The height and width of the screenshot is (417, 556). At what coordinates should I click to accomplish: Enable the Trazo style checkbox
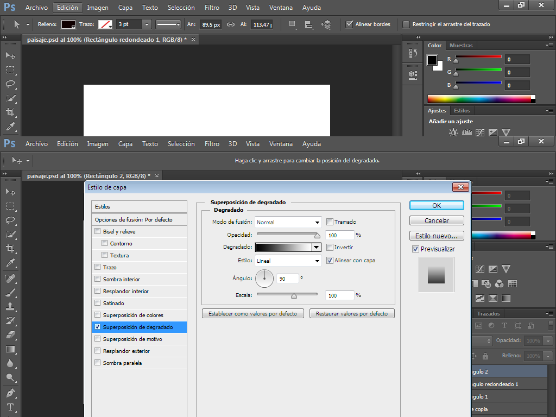tap(98, 267)
